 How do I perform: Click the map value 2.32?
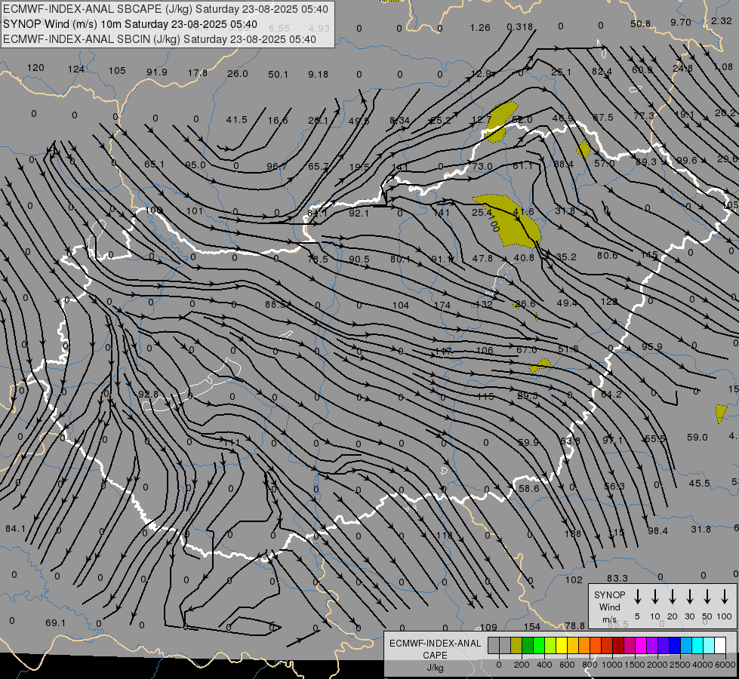click(721, 20)
